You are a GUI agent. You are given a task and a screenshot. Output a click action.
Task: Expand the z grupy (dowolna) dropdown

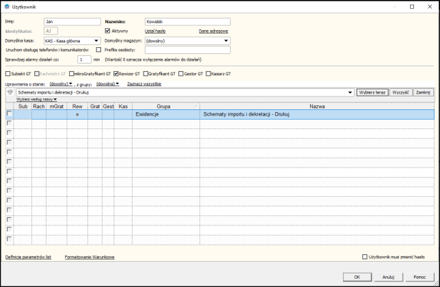(x=108, y=84)
